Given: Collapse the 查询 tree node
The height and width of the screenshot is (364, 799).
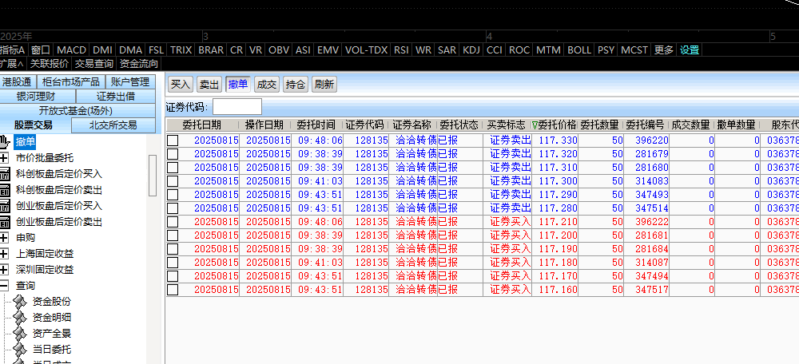Looking at the screenshot, I should [5, 285].
